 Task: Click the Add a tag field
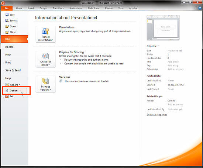point(173,65)
